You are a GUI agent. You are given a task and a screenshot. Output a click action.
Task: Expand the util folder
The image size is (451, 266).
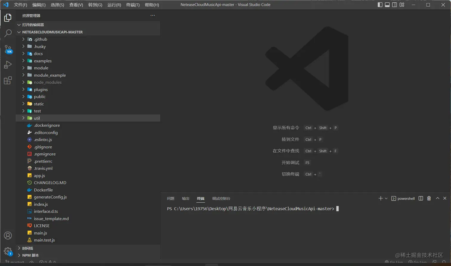pos(88,118)
